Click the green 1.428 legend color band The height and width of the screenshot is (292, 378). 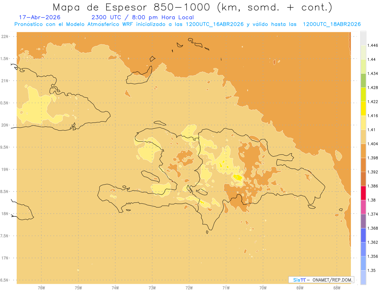pyautogui.click(x=363, y=80)
